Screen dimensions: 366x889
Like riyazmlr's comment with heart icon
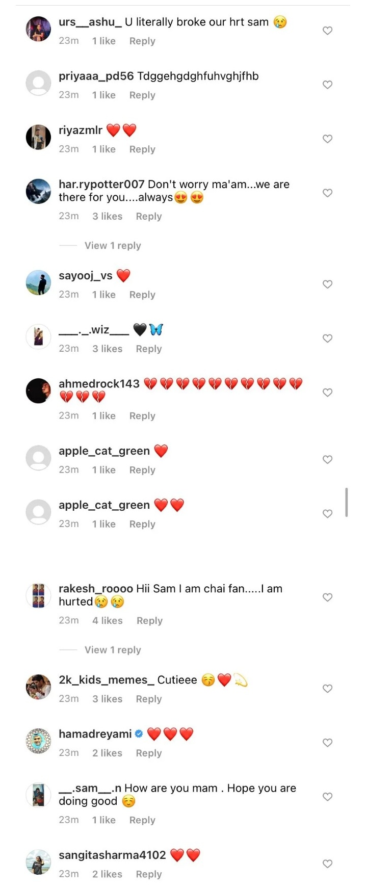(327, 139)
